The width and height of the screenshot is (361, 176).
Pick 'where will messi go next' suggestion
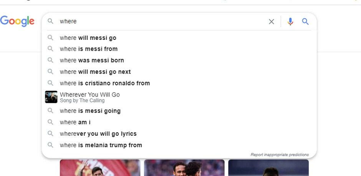(95, 72)
